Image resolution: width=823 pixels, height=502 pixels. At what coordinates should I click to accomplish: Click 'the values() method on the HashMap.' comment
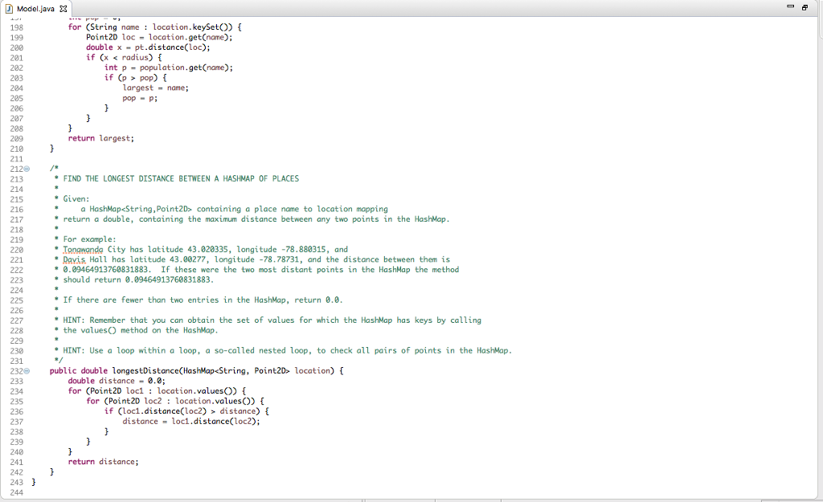pyautogui.click(x=140, y=330)
